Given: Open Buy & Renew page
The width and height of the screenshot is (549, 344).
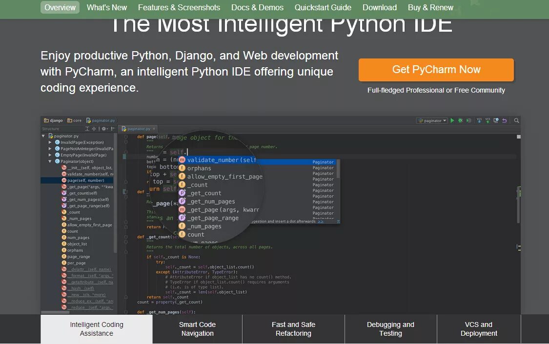Looking at the screenshot, I should (430, 7).
